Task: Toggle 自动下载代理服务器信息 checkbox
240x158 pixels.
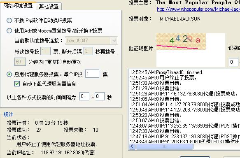Action: (17, 84)
